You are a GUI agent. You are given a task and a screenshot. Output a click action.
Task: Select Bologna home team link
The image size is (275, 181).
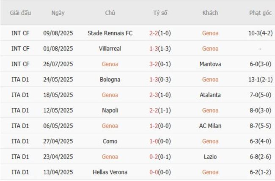point(110,80)
